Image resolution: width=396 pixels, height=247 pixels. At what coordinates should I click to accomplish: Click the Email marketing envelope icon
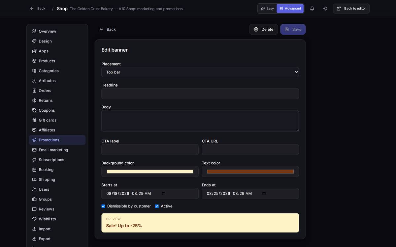34,150
